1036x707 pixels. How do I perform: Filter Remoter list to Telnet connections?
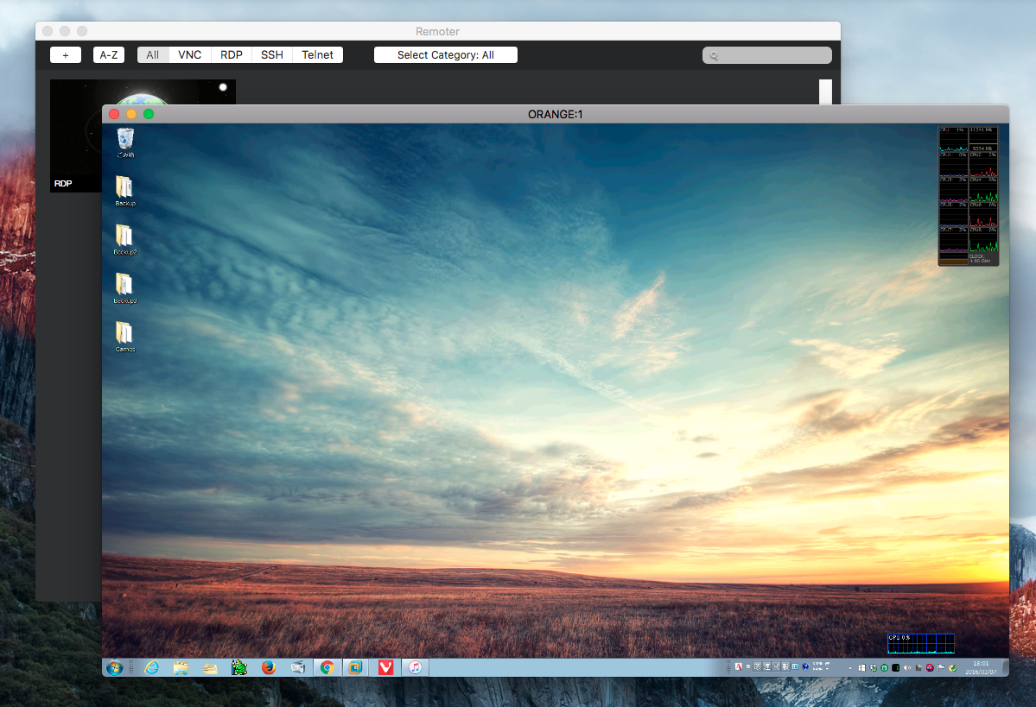point(318,54)
